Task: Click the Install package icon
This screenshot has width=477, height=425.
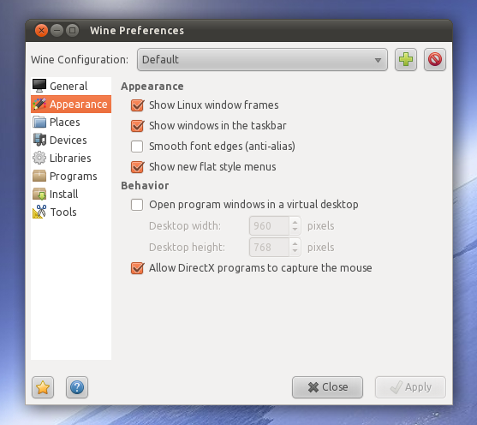Action: [39, 194]
